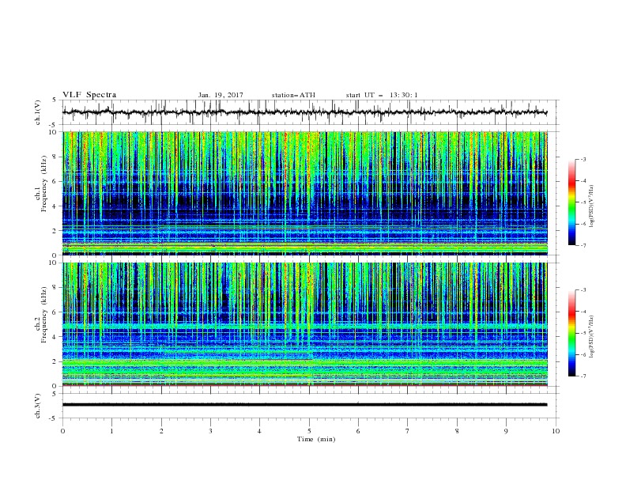Click the '-5' tick on ch.2 colorbar
The width and height of the screenshot is (626, 484).
click(x=583, y=333)
